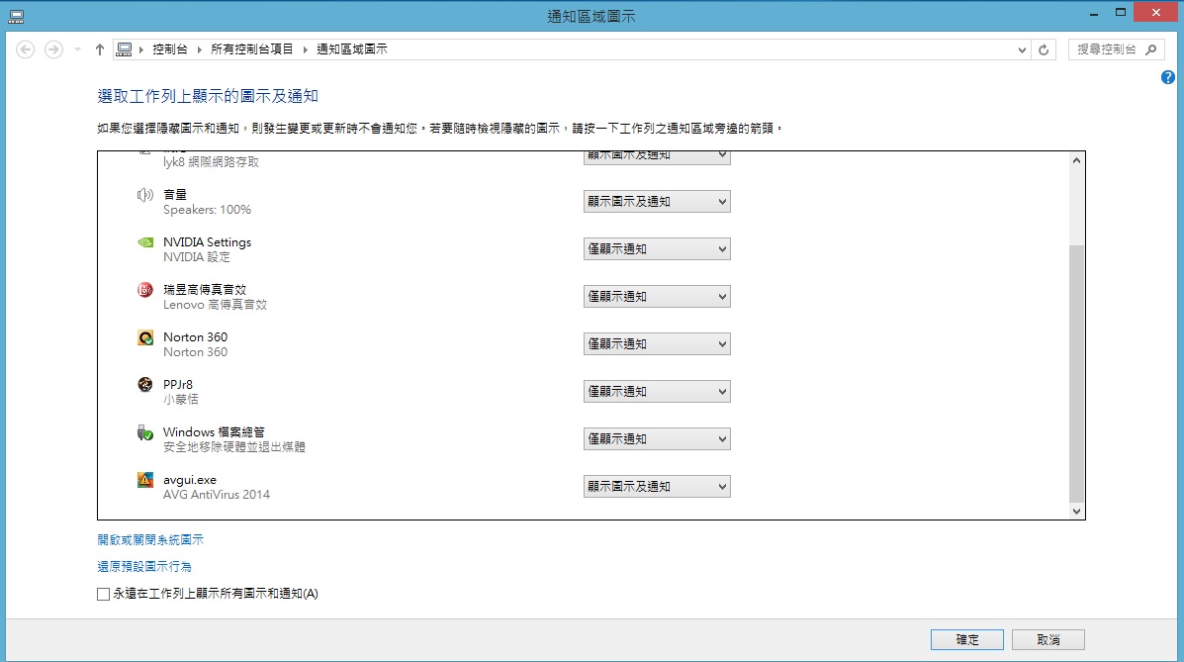Click the 瑞昱高傳真音效 item name
The height and width of the screenshot is (662, 1184).
(x=205, y=289)
